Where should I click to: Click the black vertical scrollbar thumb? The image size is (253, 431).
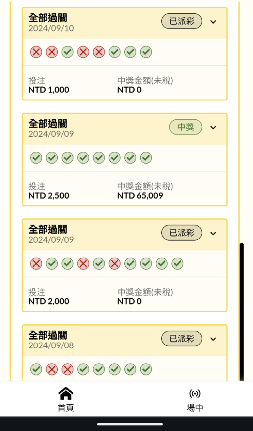(241, 312)
